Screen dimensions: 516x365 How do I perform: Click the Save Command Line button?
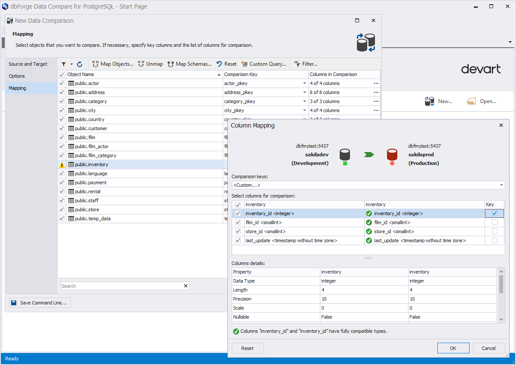pos(40,303)
